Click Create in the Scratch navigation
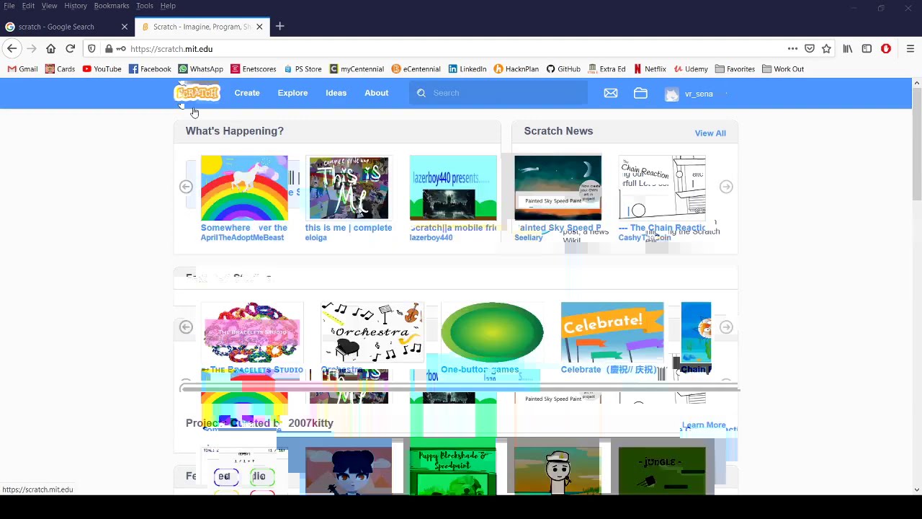The image size is (922, 519). [247, 93]
